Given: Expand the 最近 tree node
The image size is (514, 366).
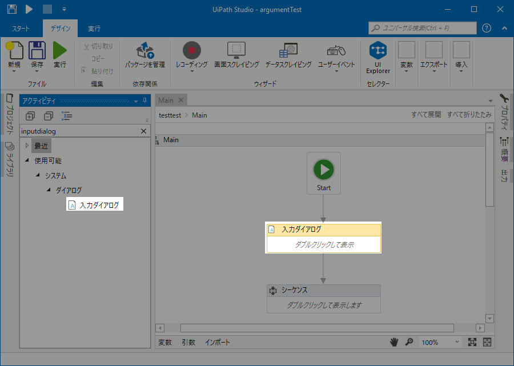Looking at the screenshot, I should click(27, 145).
